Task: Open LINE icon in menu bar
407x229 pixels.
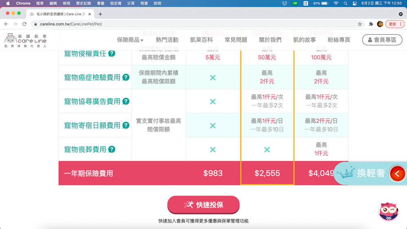Action: pyautogui.click(x=295, y=3)
